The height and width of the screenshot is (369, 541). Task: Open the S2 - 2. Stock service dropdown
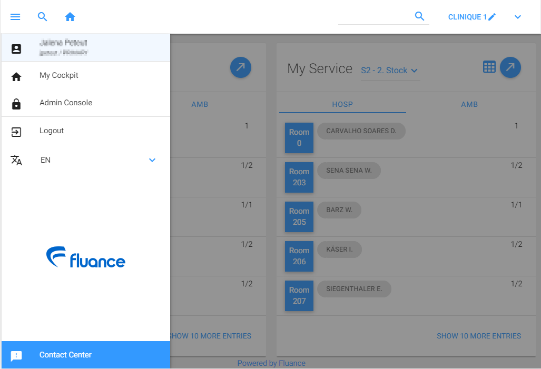point(389,71)
